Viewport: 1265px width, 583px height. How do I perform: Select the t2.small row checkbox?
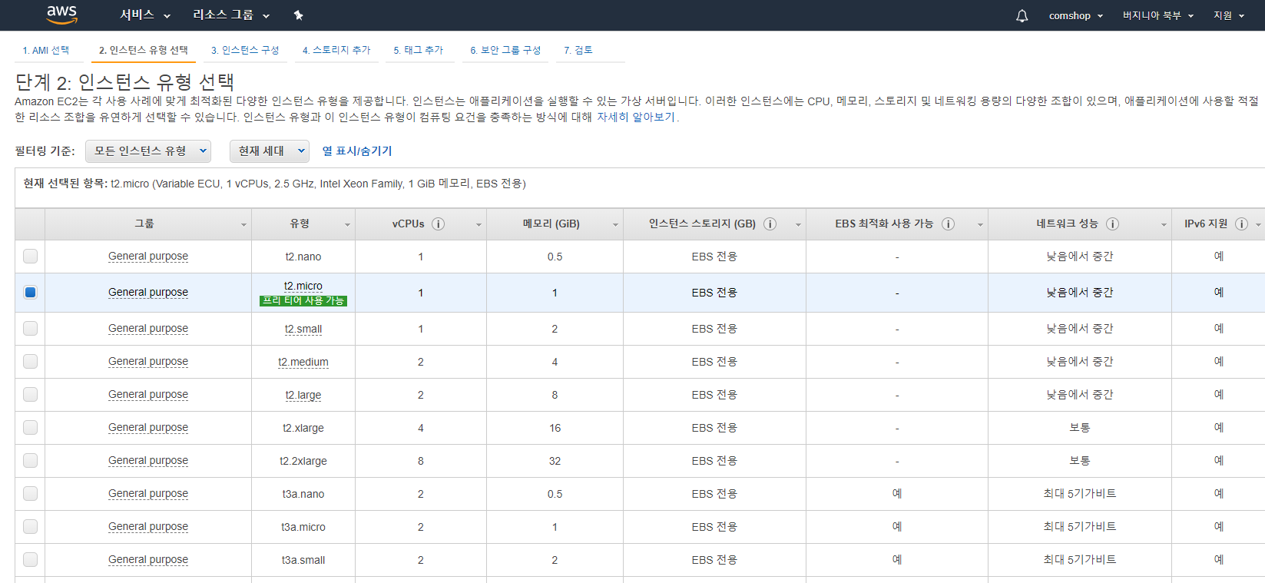click(30, 328)
